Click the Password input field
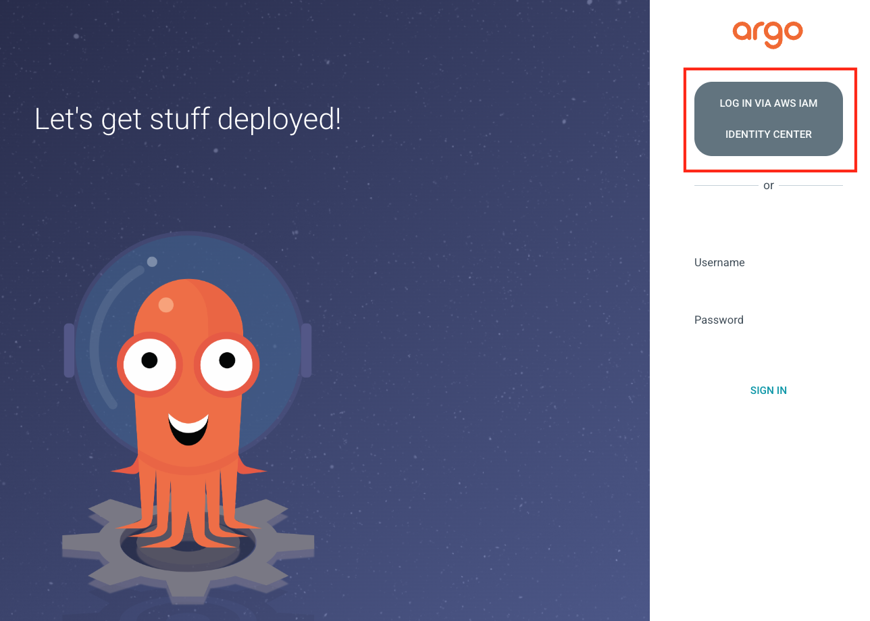 pyautogui.click(x=768, y=320)
